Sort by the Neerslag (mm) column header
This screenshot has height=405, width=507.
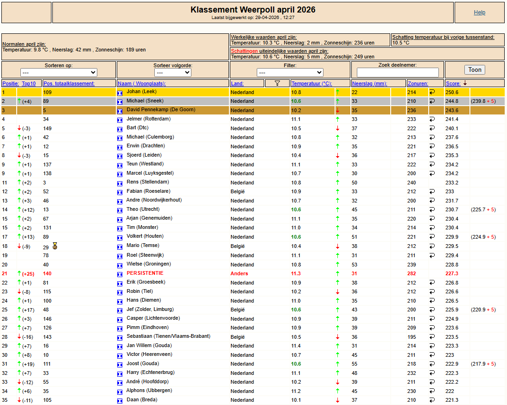pos(369,83)
